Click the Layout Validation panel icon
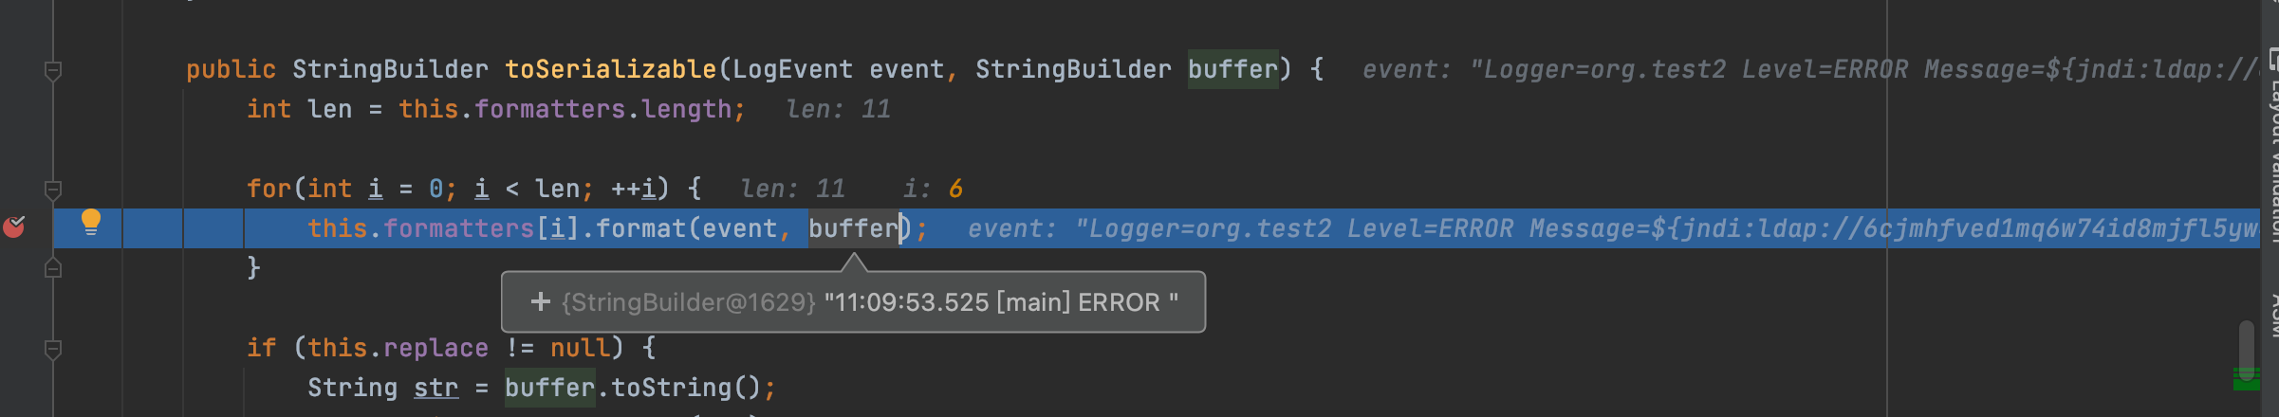2279x417 pixels. 2273,60
